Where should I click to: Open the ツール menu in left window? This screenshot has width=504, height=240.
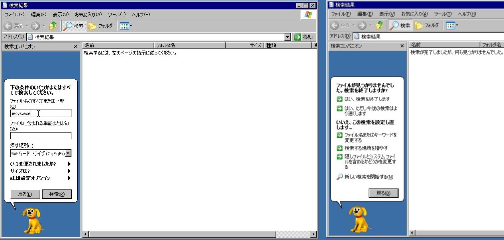tap(117, 15)
